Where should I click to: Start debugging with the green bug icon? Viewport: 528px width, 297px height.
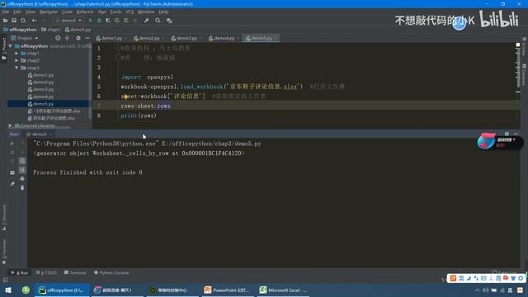[99, 21]
